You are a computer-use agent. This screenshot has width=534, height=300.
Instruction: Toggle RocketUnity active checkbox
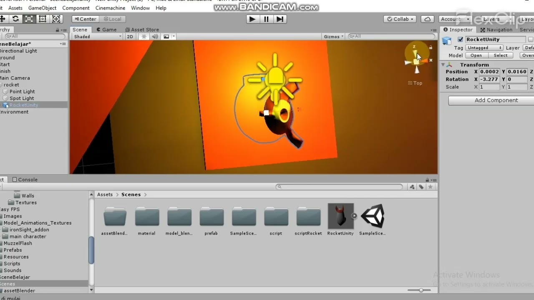460,40
